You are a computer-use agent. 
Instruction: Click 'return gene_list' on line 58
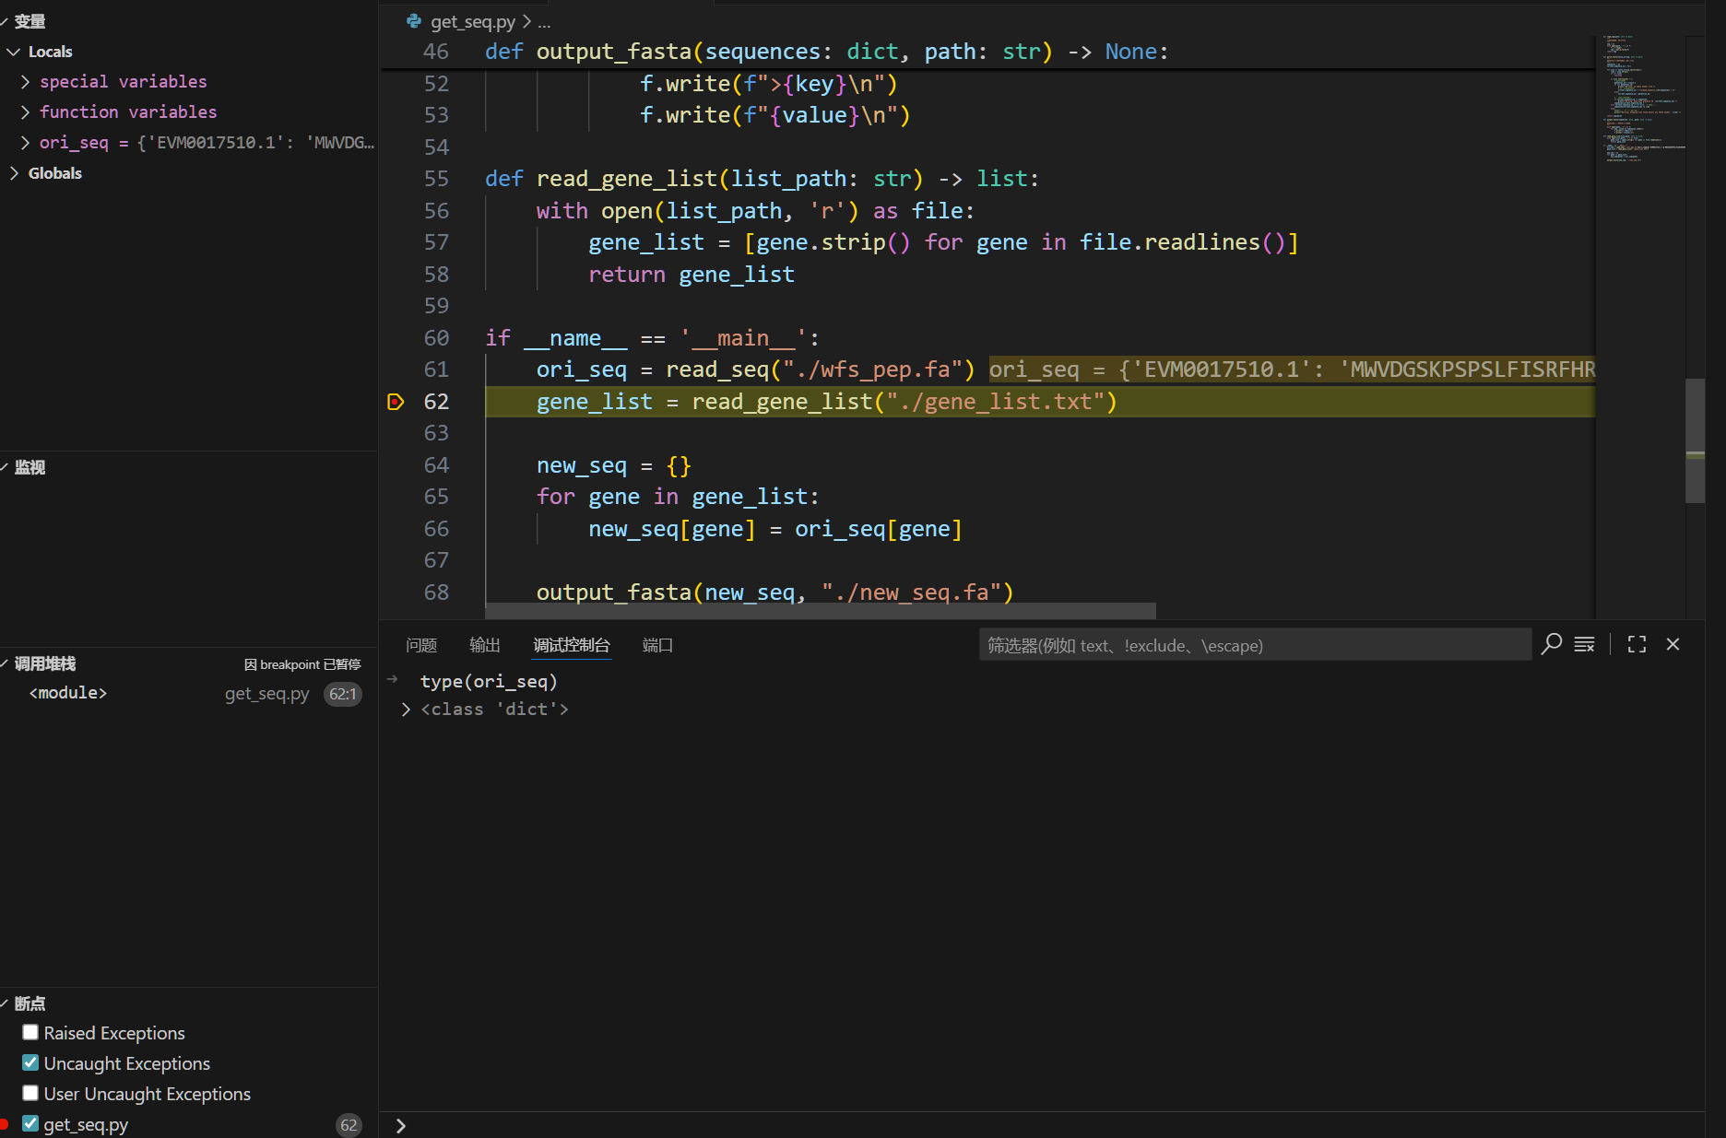[692, 275]
